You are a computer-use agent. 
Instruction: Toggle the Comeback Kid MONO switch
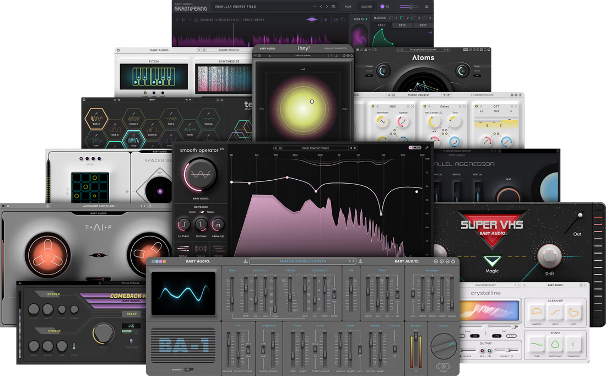[74, 346]
